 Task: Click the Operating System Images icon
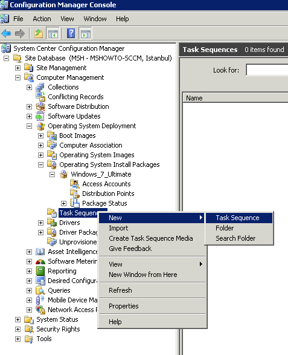52,155
